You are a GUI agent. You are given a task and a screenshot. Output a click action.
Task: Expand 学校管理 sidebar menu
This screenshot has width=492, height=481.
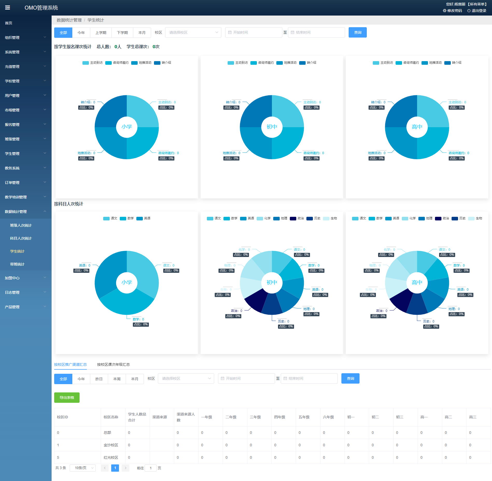point(26,81)
